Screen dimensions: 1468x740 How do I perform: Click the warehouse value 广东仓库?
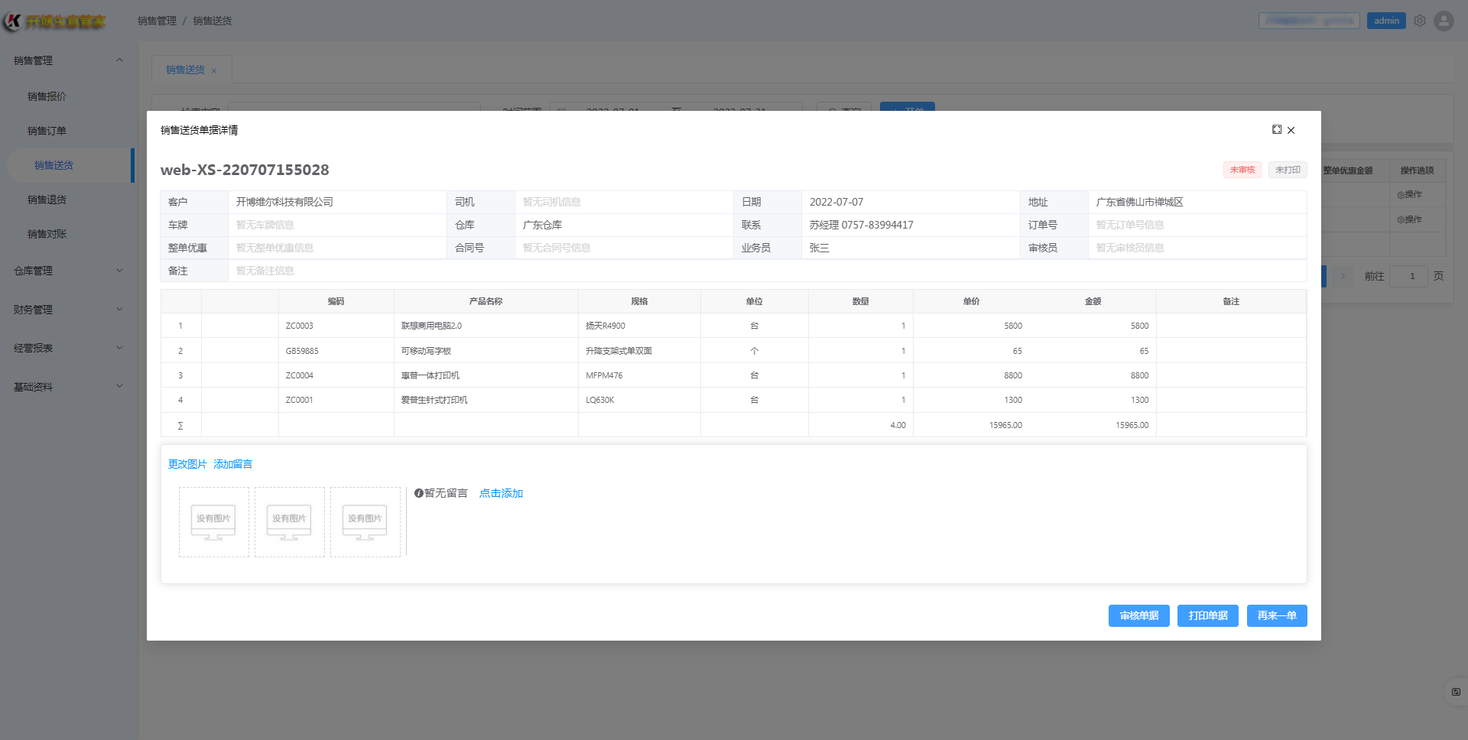pos(542,225)
